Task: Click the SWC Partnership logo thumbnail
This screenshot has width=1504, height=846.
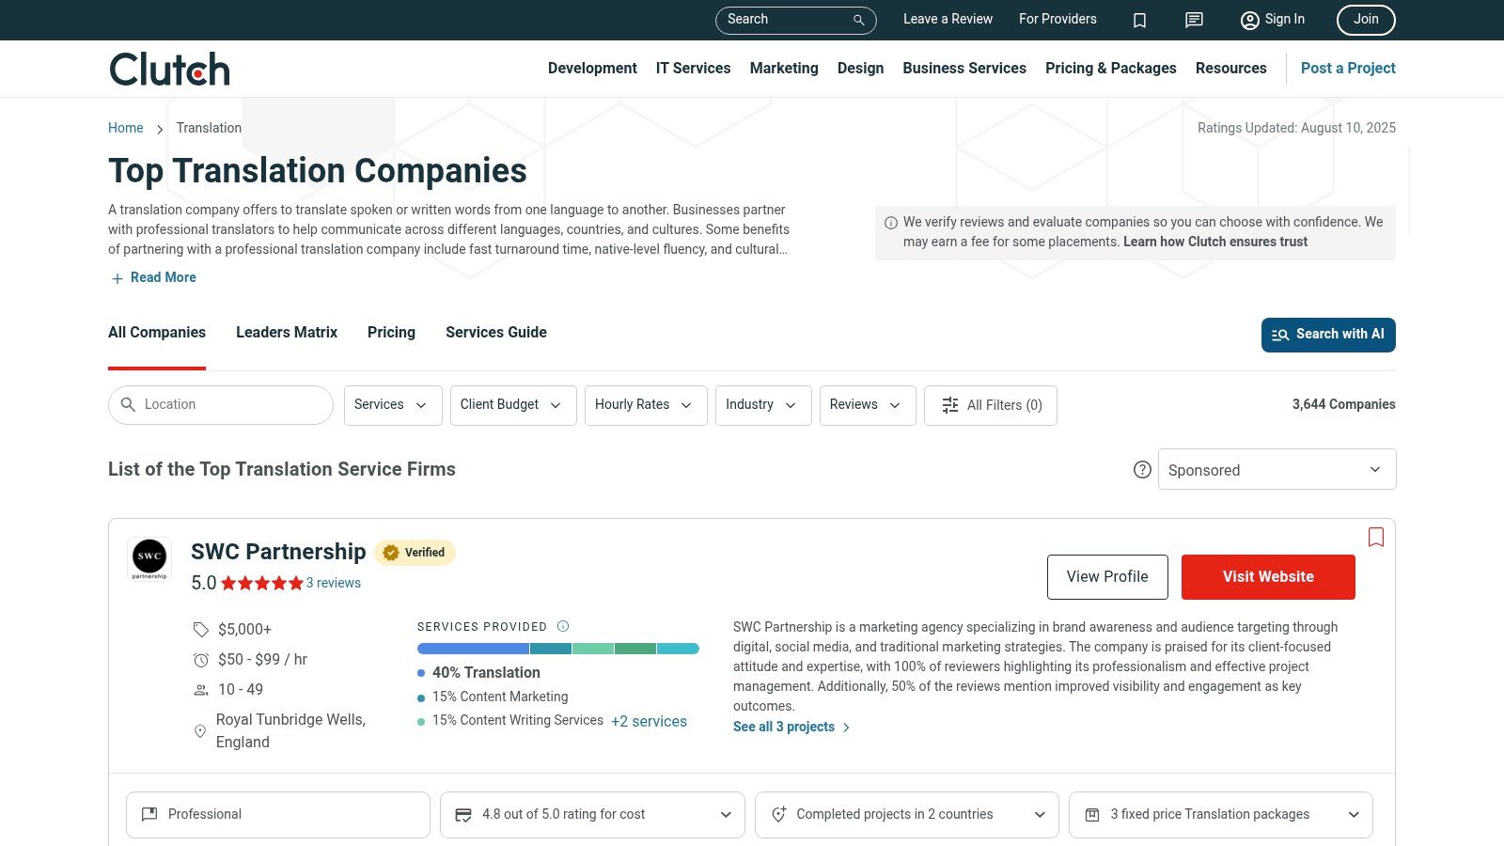Action: [x=149, y=558]
